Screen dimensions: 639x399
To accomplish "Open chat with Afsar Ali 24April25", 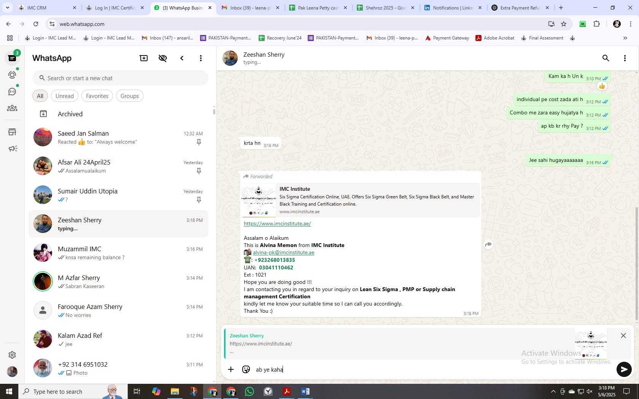I will [119, 166].
